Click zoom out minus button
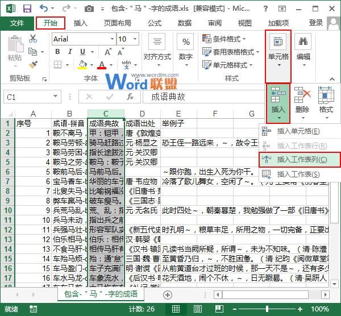 (234, 309)
